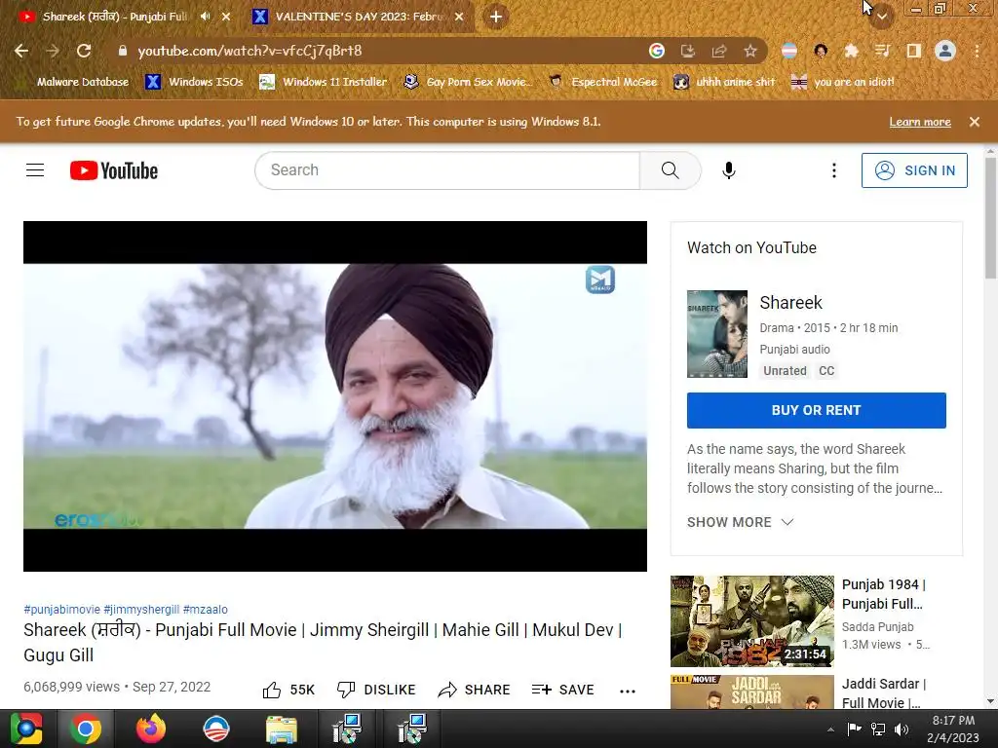The height and width of the screenshot is (748, 998).
Task: Open you are an idiot bookmark
Action: (843, 82)
